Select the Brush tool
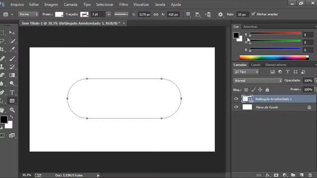 [12, 58]
